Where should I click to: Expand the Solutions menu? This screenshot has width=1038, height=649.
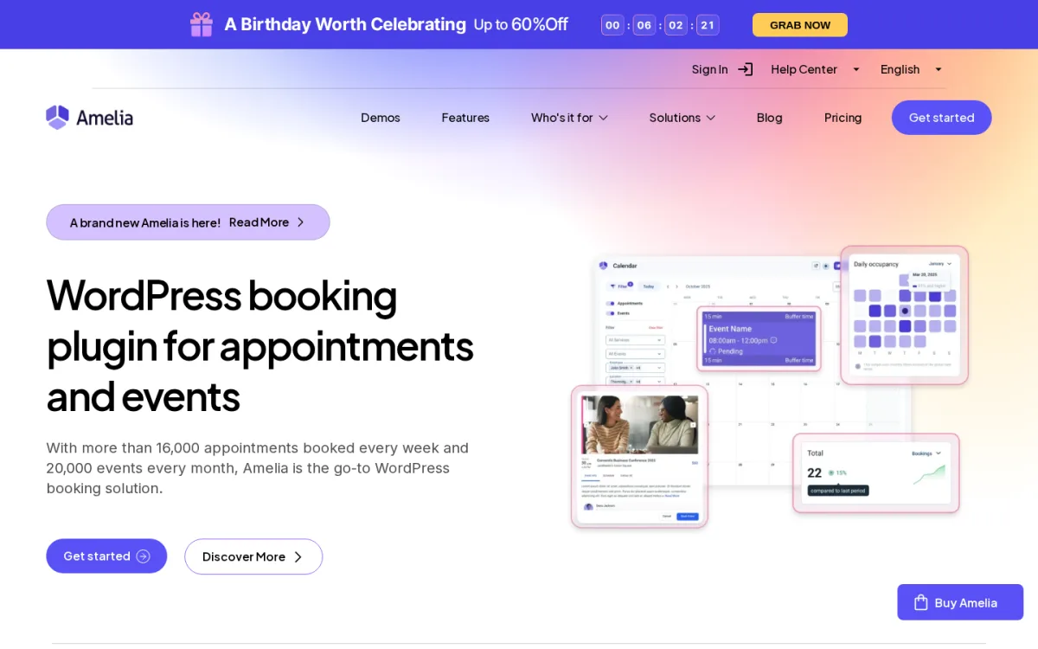[x=682, y=118]
